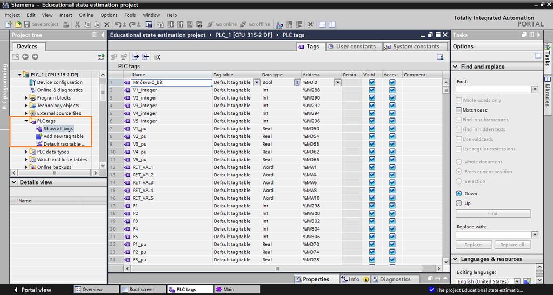This screenshot has height=295, width=553.
Task: Select the Down radio button
Action: click(459, 193)
